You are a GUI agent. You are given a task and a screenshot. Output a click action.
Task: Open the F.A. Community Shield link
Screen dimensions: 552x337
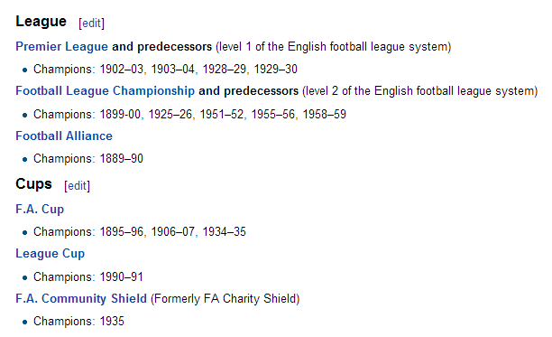tap(81, 298)
